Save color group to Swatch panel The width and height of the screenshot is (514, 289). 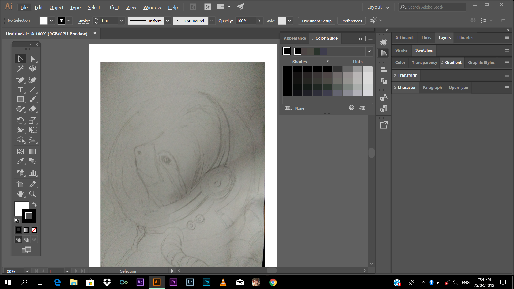click(x=362, y=108)
